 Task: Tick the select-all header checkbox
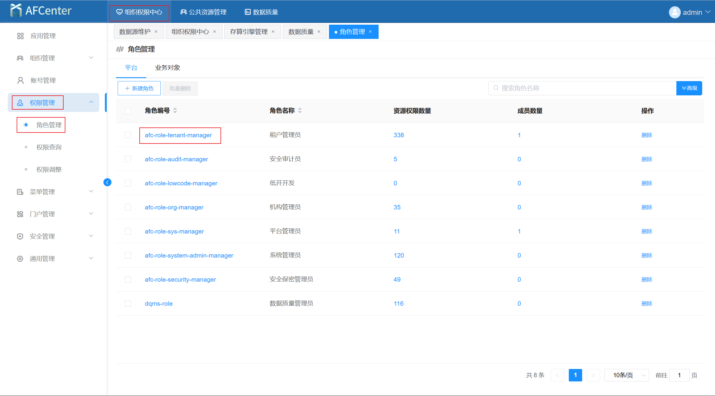[x=128, y=111]
